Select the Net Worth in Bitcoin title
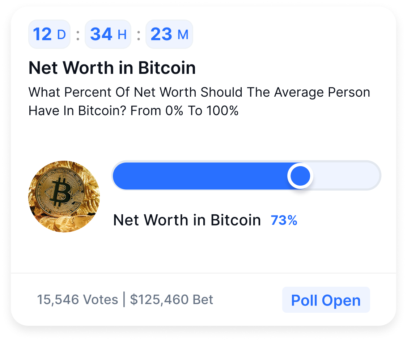The image size is (407, 341). [x=112, y=68]
